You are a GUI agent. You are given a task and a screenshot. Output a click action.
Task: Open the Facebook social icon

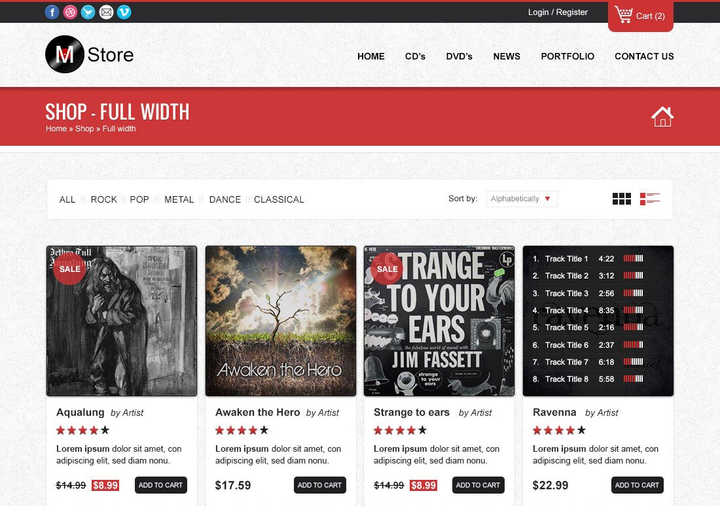click(52, 12)
